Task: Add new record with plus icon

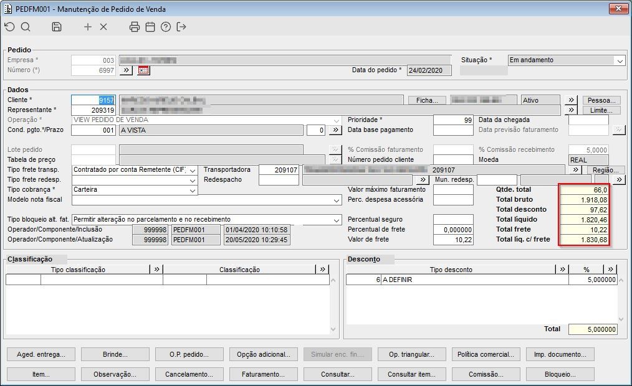Action: (x=87, y=27)
